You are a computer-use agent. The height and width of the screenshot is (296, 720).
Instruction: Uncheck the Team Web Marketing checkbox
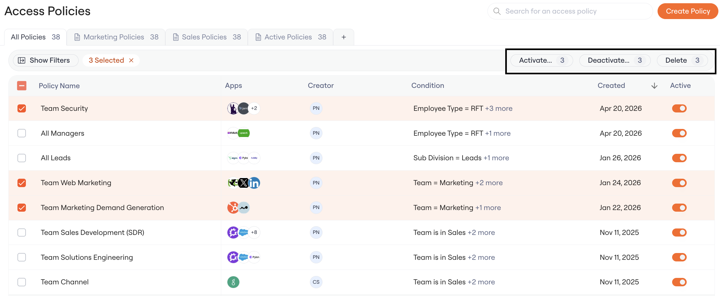22,183
